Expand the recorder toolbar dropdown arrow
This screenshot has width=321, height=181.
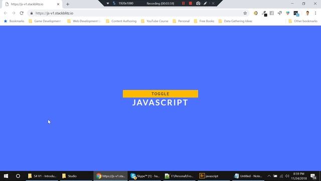[x=108, y=4]
